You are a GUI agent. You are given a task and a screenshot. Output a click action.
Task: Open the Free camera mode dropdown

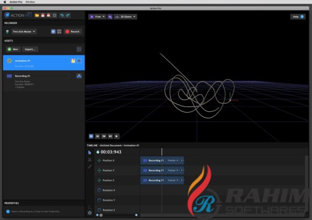(97, 17)
